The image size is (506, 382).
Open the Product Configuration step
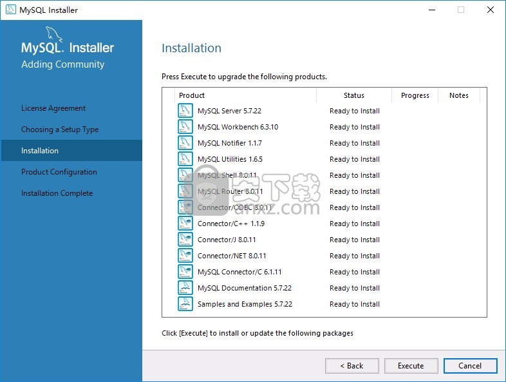(x=59, y=172)
